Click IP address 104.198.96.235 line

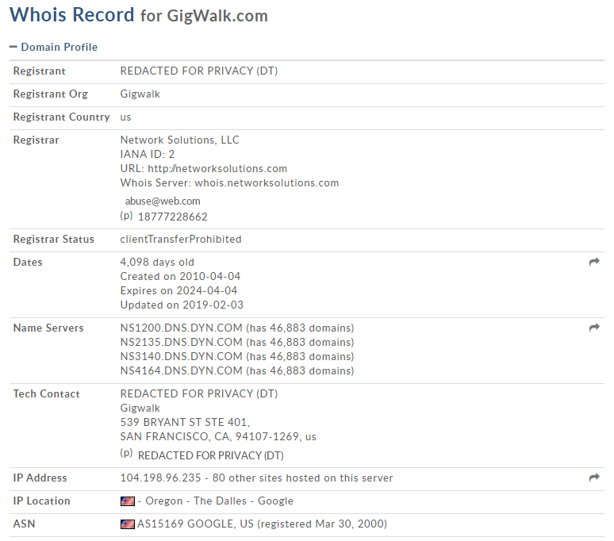point(256,478)
